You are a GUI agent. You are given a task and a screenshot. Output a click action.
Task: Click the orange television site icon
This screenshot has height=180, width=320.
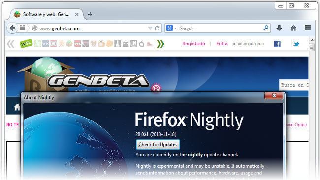tap(101, 43)
